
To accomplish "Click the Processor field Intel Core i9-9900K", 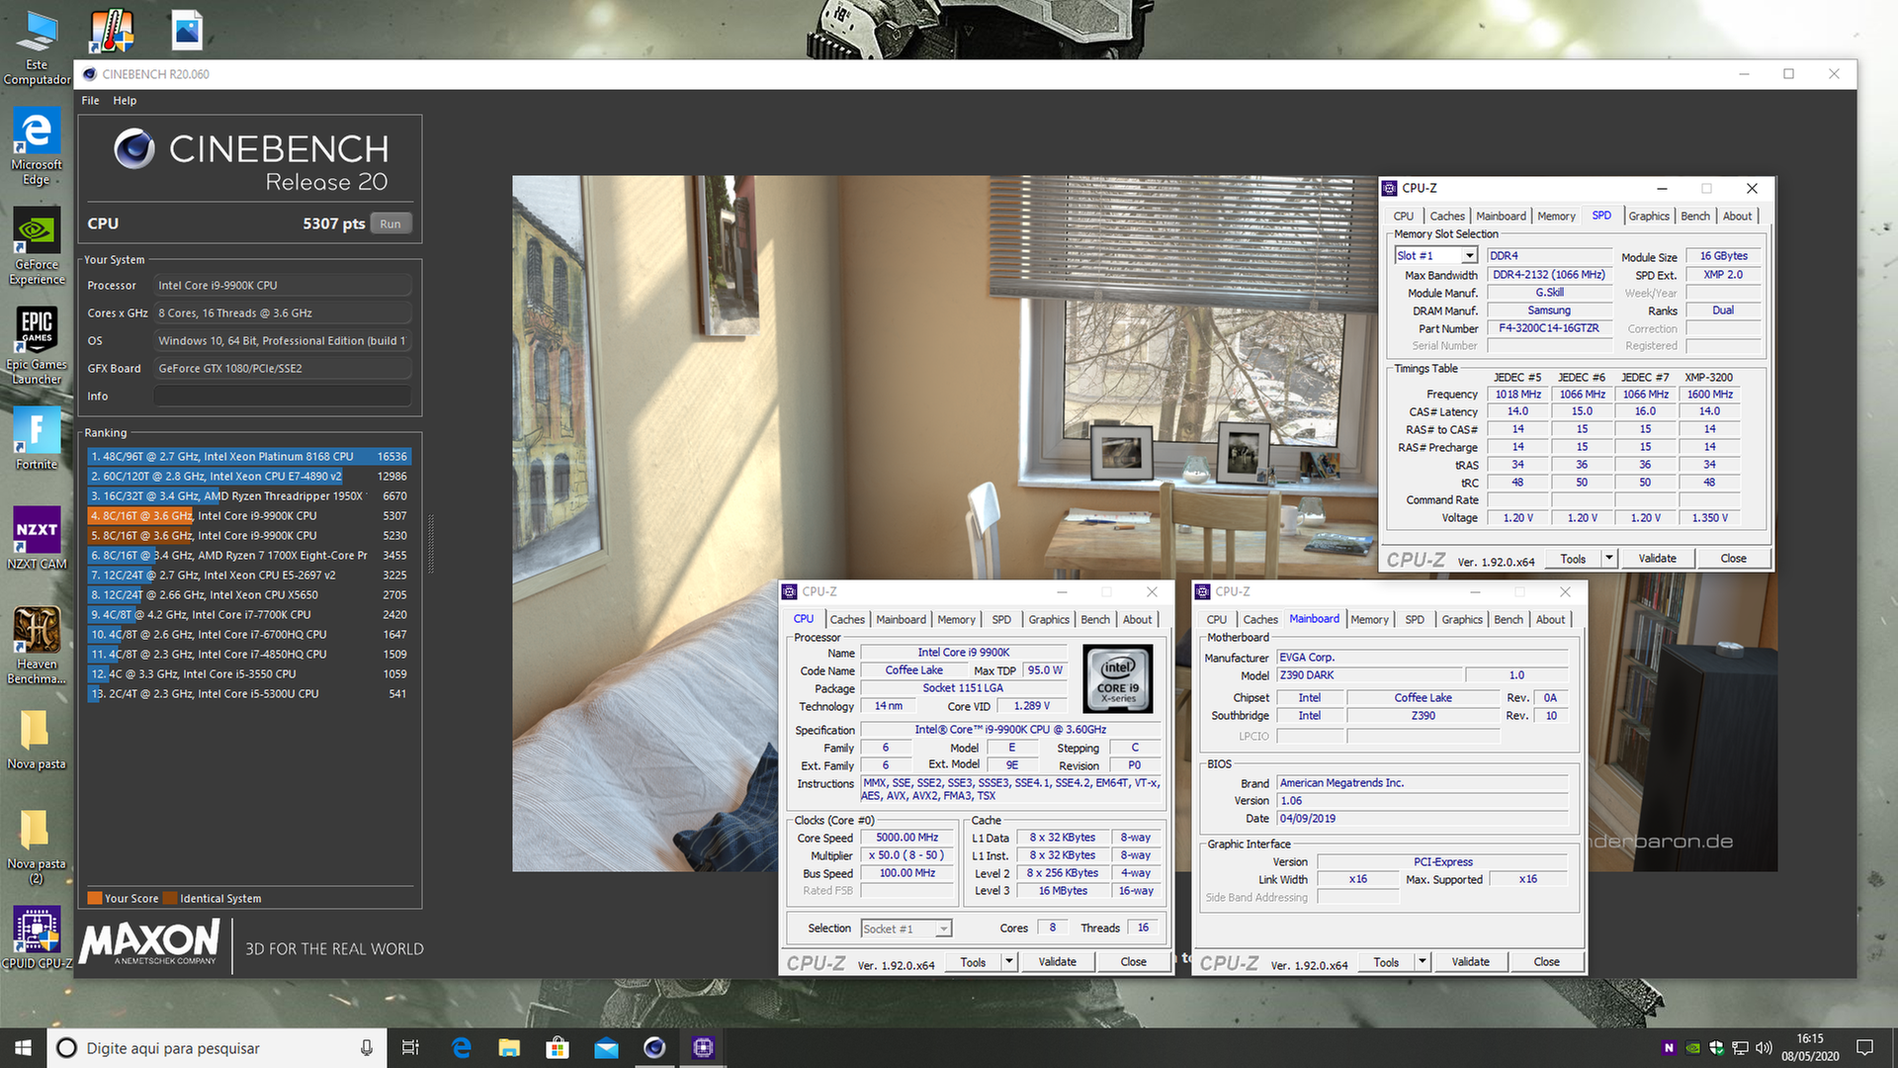I will (282, 285).
